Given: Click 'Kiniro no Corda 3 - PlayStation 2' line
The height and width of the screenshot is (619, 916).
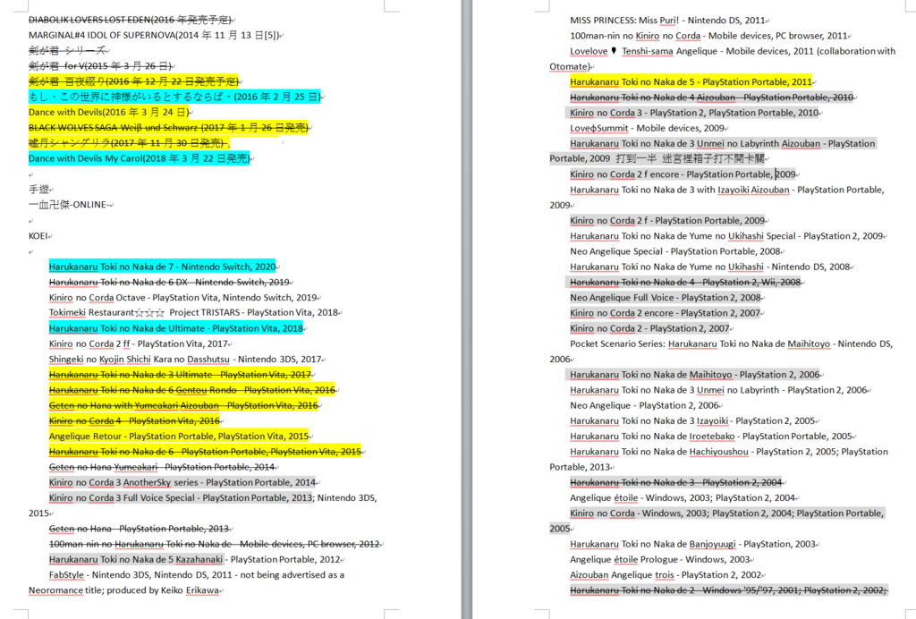Looking at the screenshot, I should coord(694,113).
